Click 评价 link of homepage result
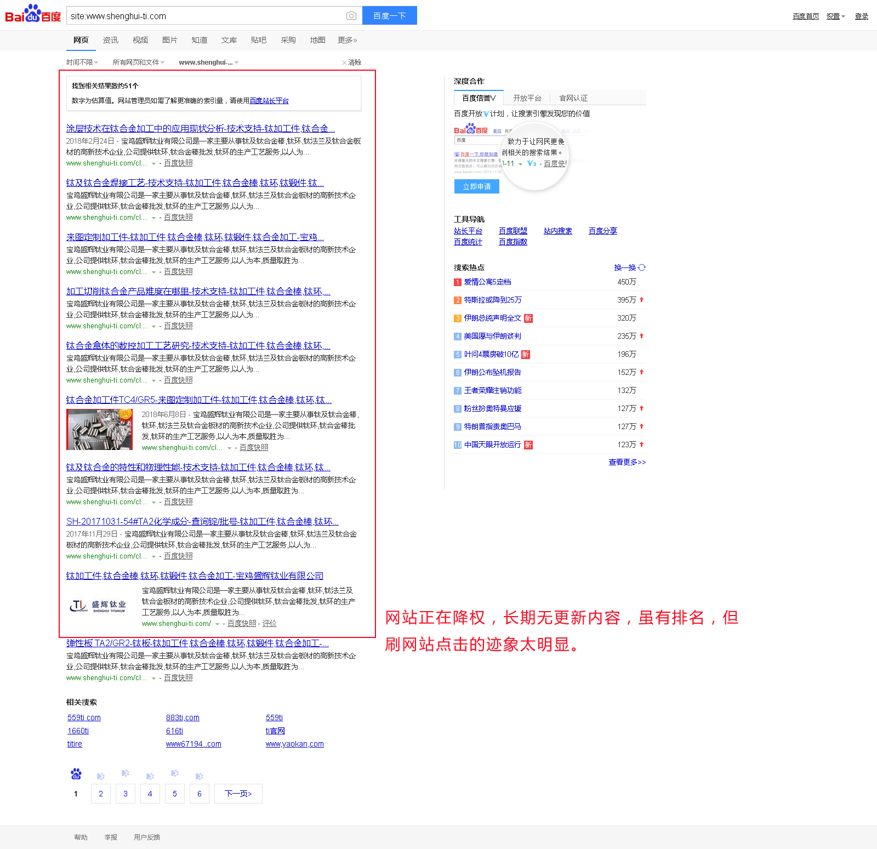This screenshot has width=877, height=849. pyautogui.click(x=269, y=624)
